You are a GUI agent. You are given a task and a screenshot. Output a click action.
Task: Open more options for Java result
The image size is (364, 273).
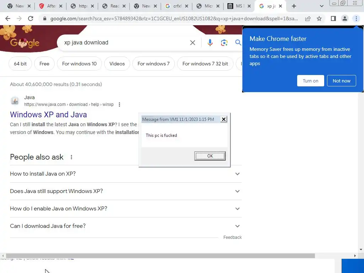(x=119, y=105)
